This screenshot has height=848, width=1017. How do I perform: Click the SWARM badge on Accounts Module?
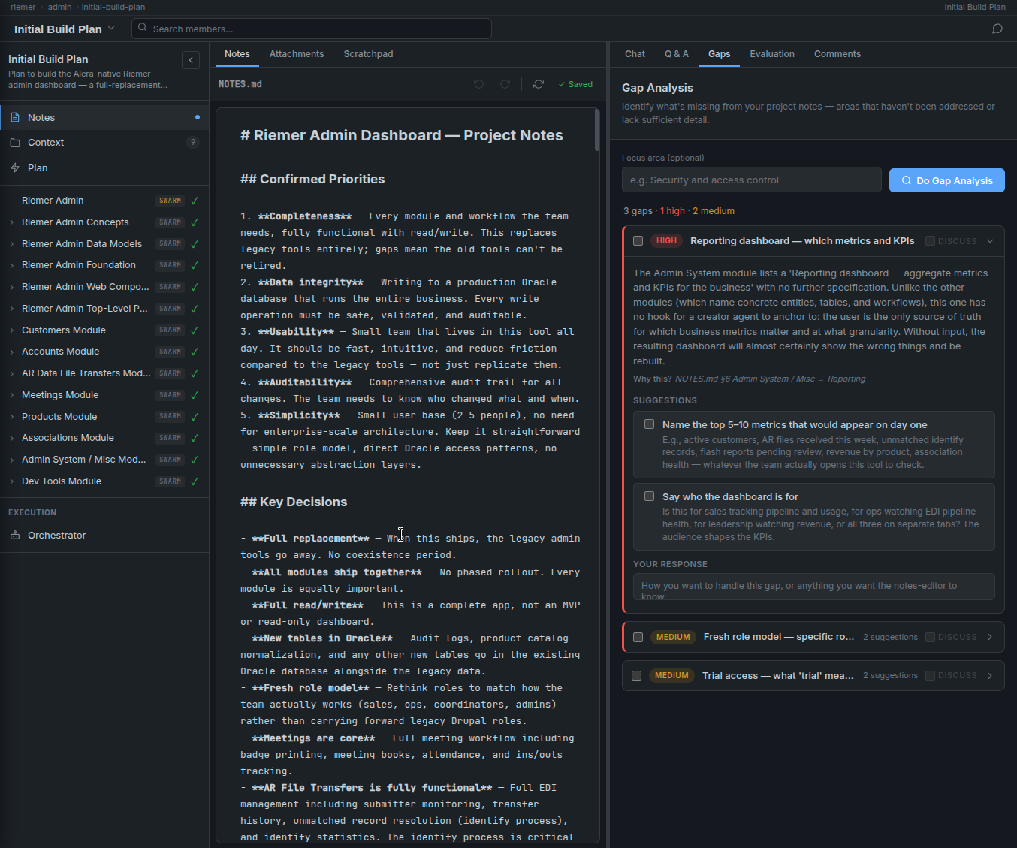tap(171, 352)
